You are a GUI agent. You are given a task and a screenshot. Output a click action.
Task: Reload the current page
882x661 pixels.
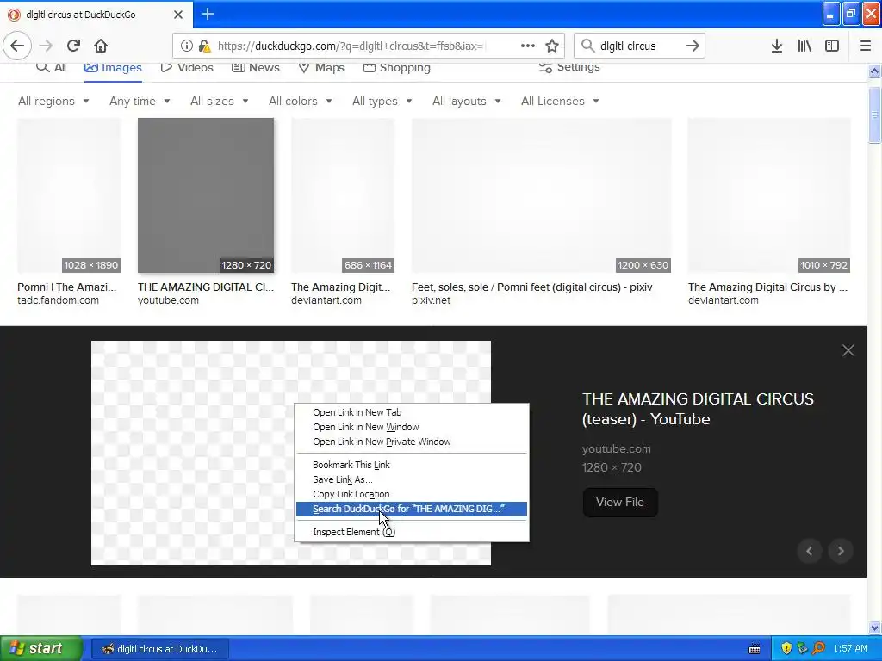point(73,46)
